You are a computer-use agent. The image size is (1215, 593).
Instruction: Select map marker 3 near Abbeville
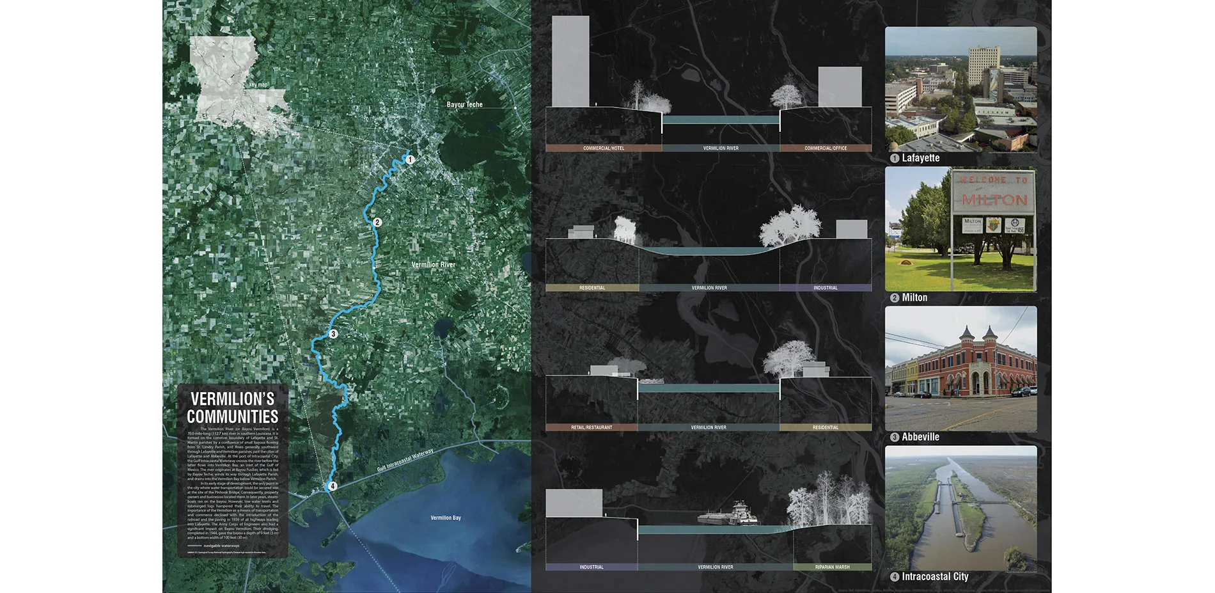pyautogui.click(x=333, y=334)
